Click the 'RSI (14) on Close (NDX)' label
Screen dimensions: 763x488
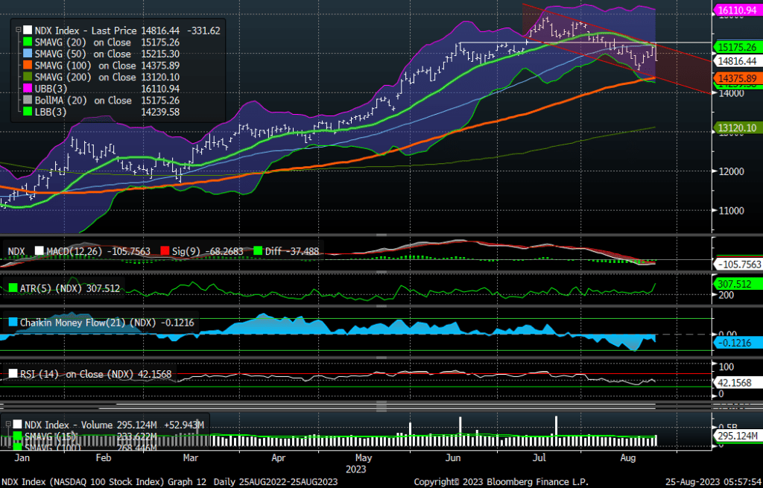[77, 374]
